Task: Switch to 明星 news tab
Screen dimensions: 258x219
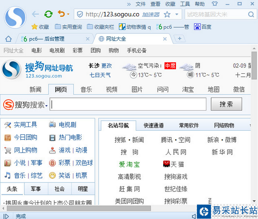Action: [83, 189]
